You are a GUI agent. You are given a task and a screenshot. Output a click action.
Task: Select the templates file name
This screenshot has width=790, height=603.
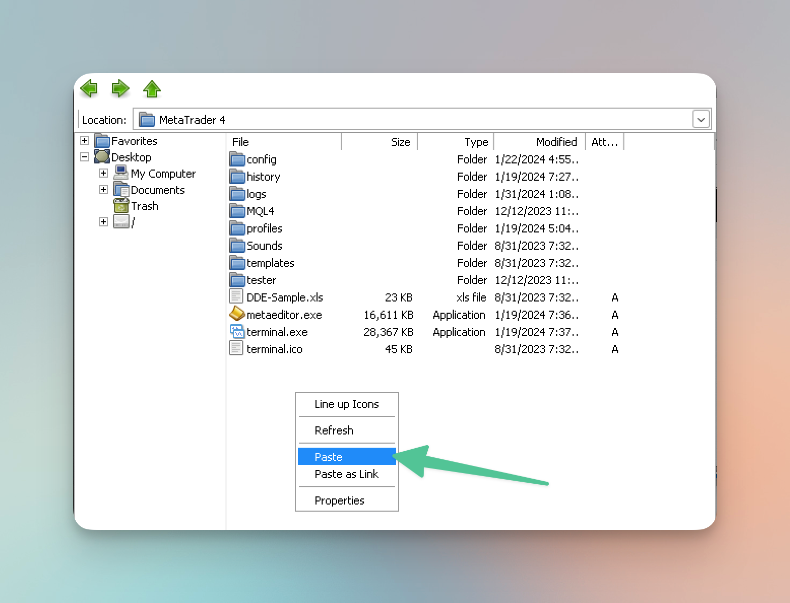271,263
